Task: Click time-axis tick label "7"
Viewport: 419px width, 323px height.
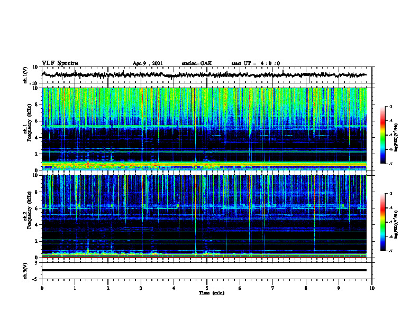Action: coord(273,288)
